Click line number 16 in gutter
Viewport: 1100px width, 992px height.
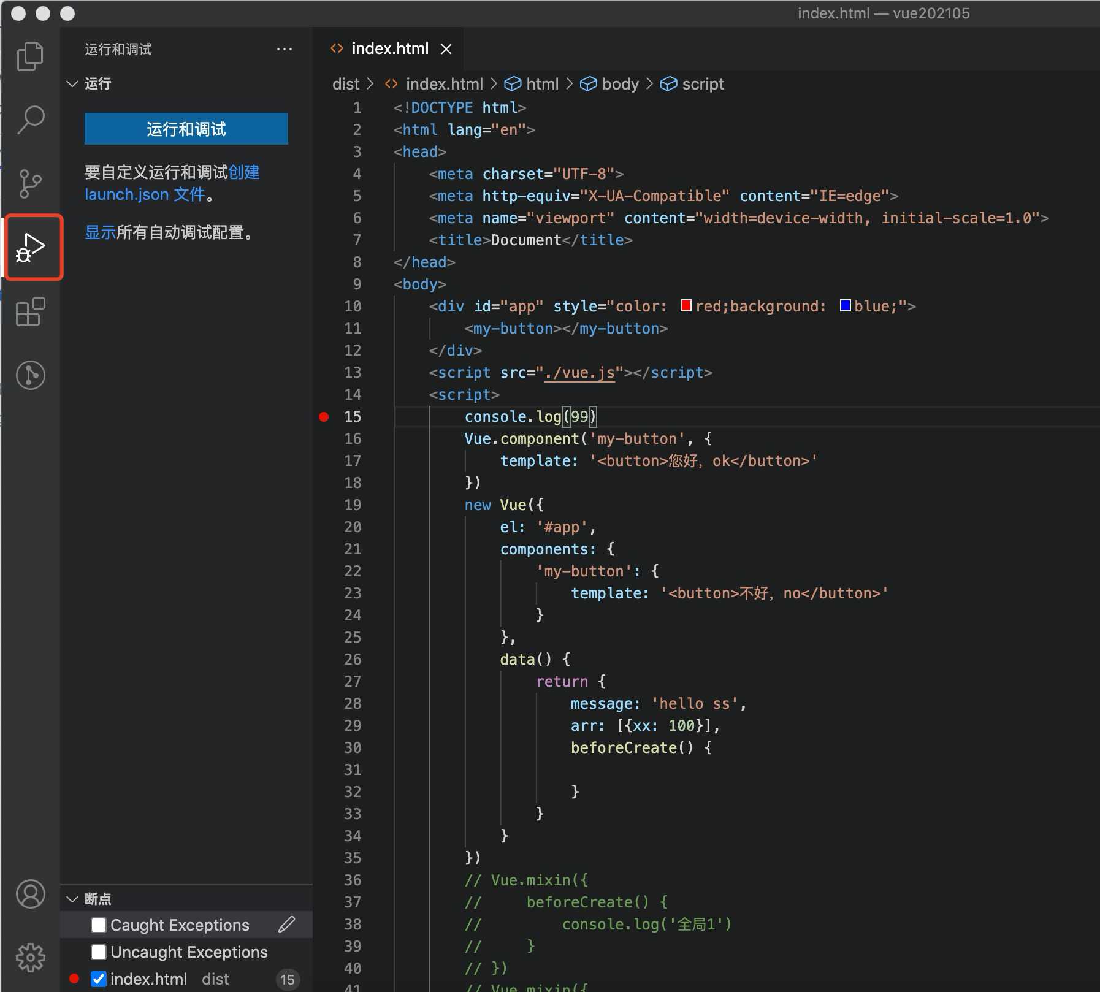[353, 439]
